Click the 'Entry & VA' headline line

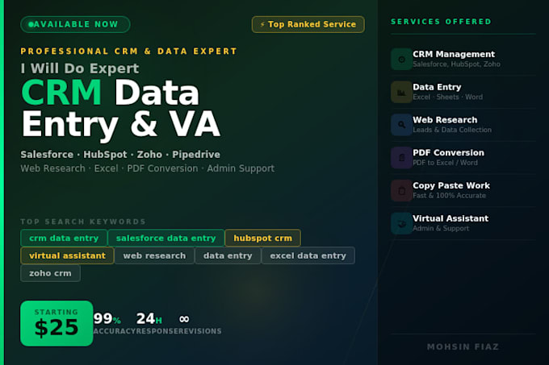pyautogui.click(x=121, y=125)
